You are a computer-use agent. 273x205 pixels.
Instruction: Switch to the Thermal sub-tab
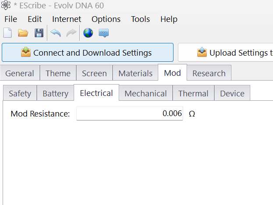193,93
